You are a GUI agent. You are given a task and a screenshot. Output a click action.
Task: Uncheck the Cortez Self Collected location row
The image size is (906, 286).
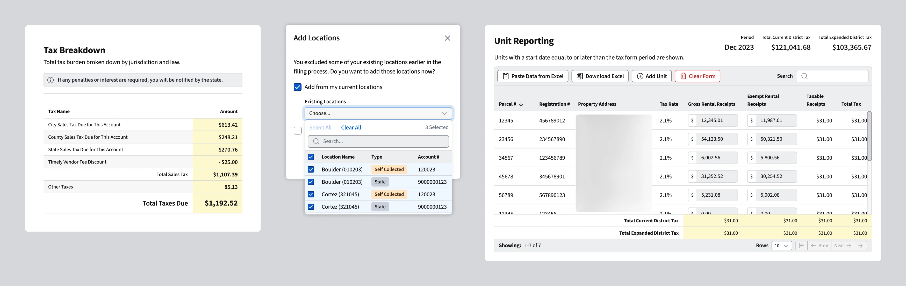pyautogui.click(x=311, y=194)
